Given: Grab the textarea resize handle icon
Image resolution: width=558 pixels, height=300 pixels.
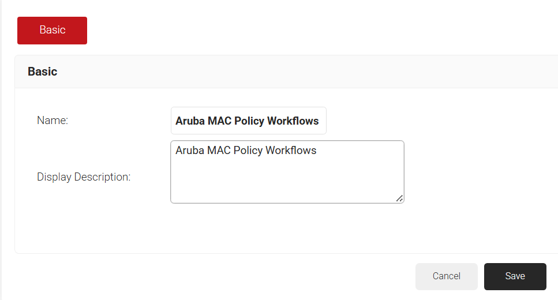Looking at the screenshot, I should coord(399,198).
